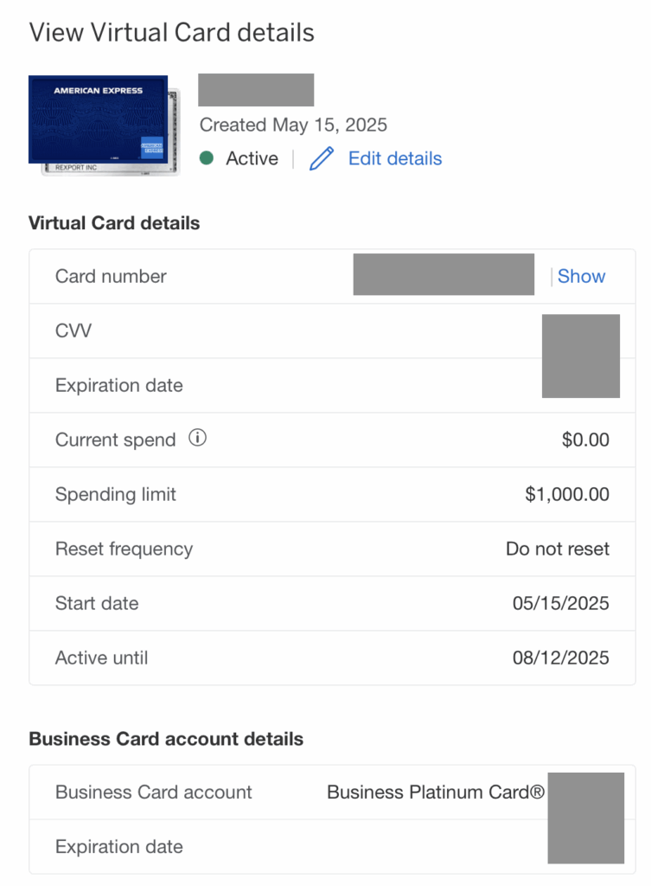Click the Virtual Card details heading

[x=114, y=222]
